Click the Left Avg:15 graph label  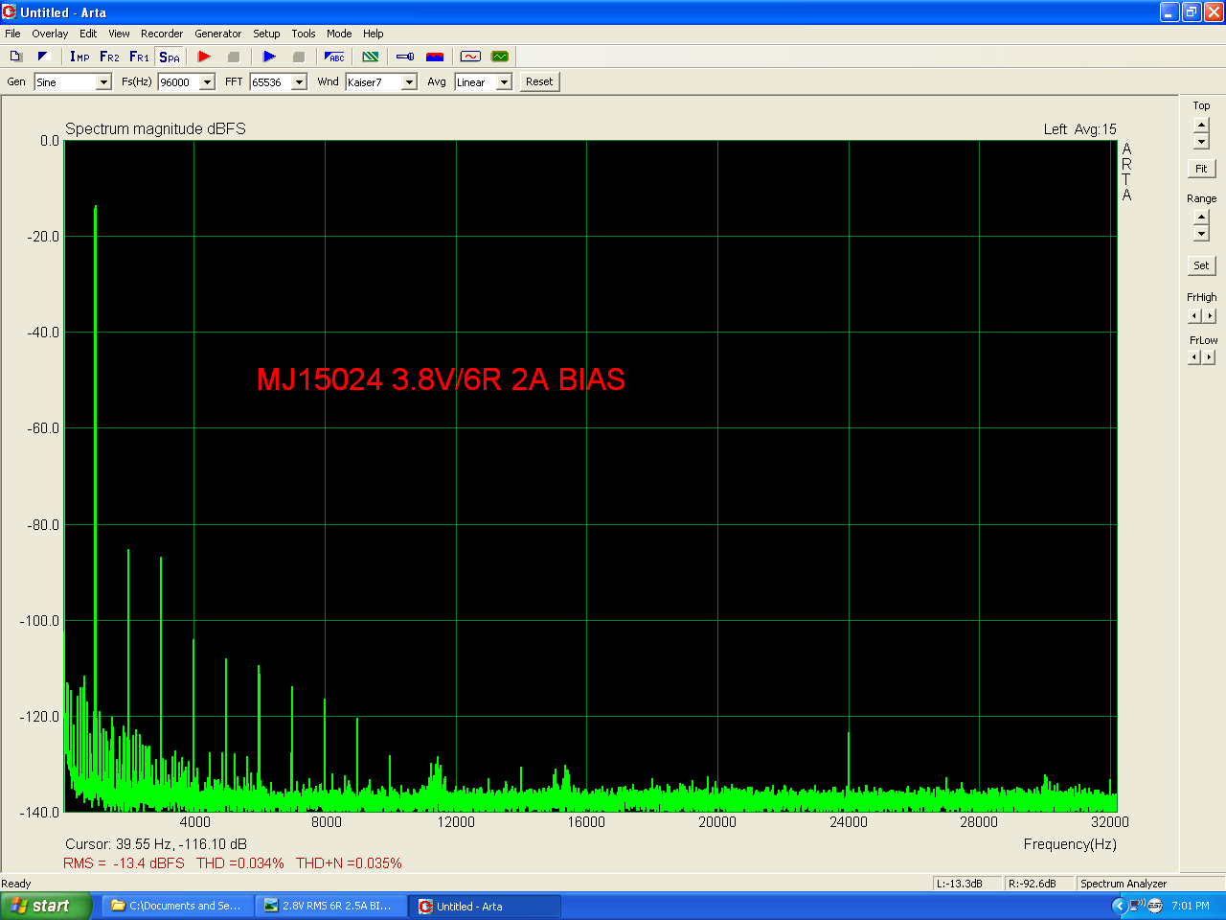coord(1080,129)
